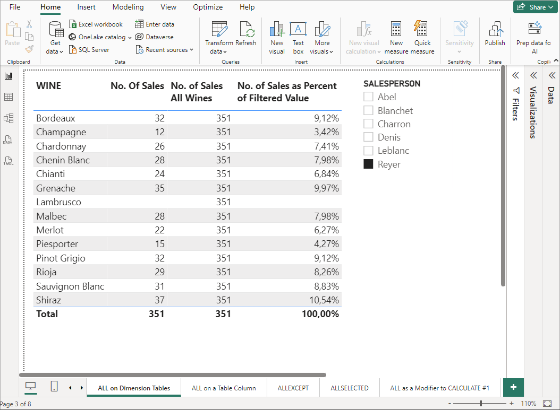
Task: Zoom in with the plus button
Action: (512, 404)
